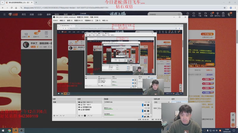238x133 pixels.
Task: Go to 直播 in Douyu navigation
Action: coord(32,14)
